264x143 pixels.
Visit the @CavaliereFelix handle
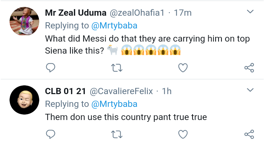pyautogui.click(x=121, y=91)
